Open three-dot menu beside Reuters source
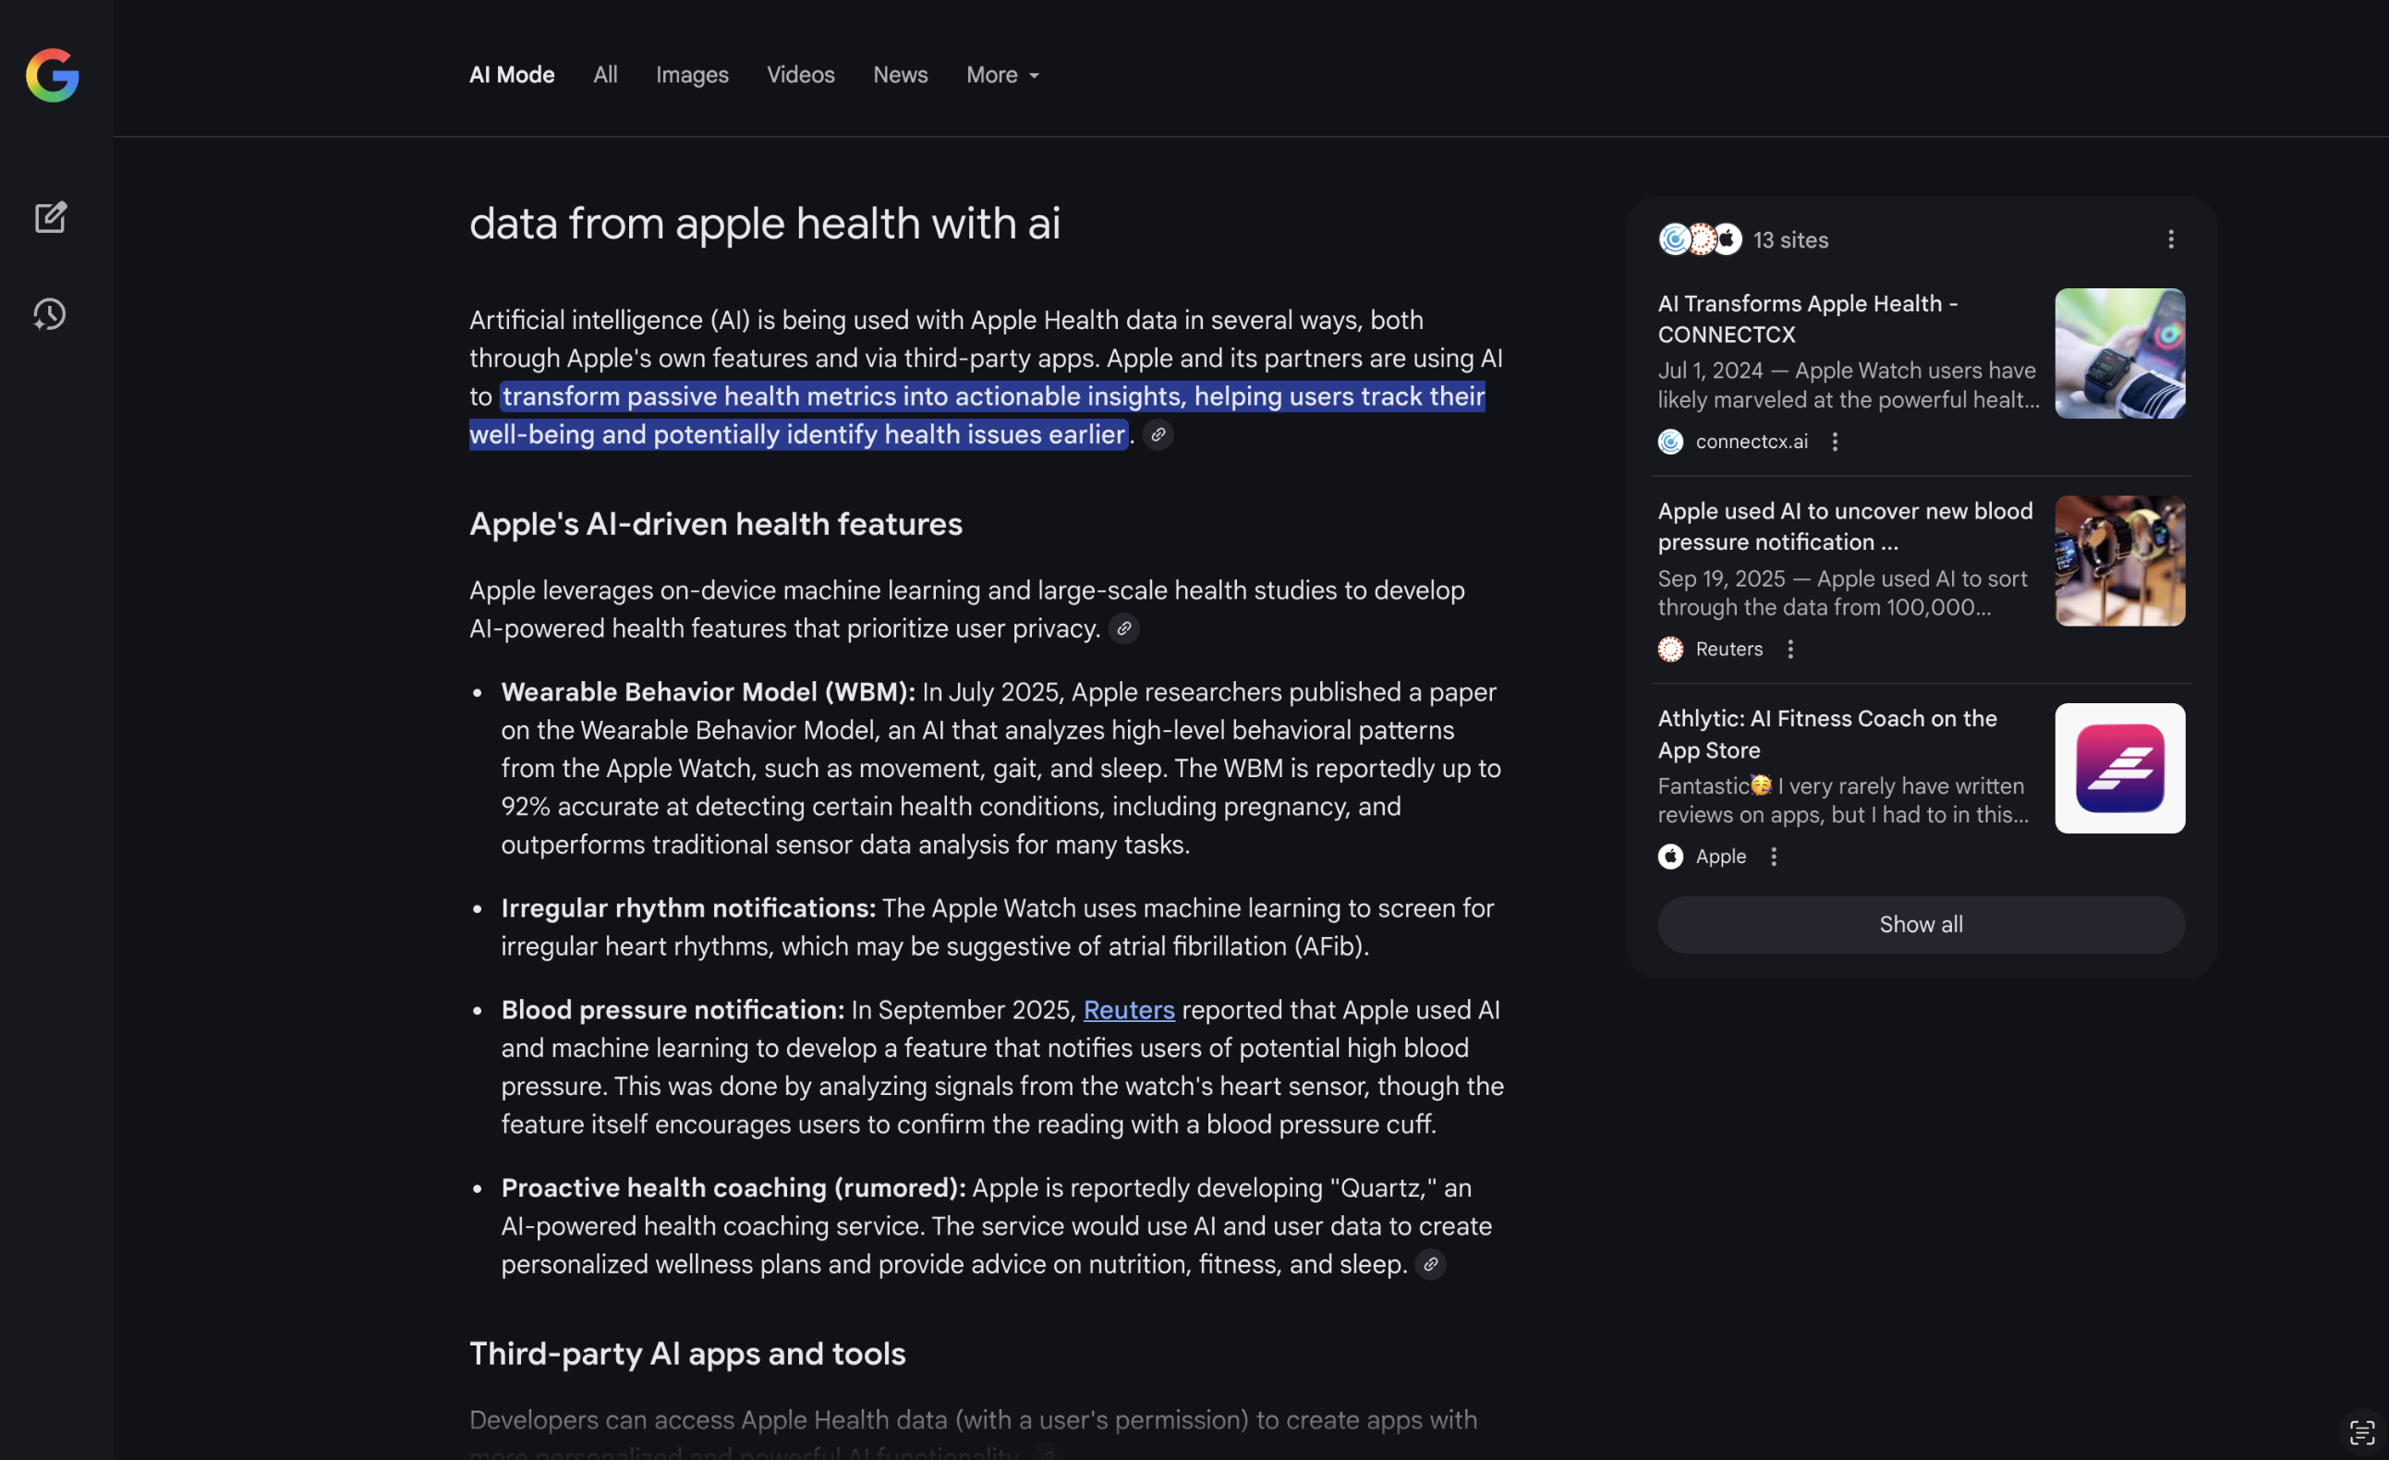The height and width of the screenshot is (1460, 2389). tap(1789, 650)
